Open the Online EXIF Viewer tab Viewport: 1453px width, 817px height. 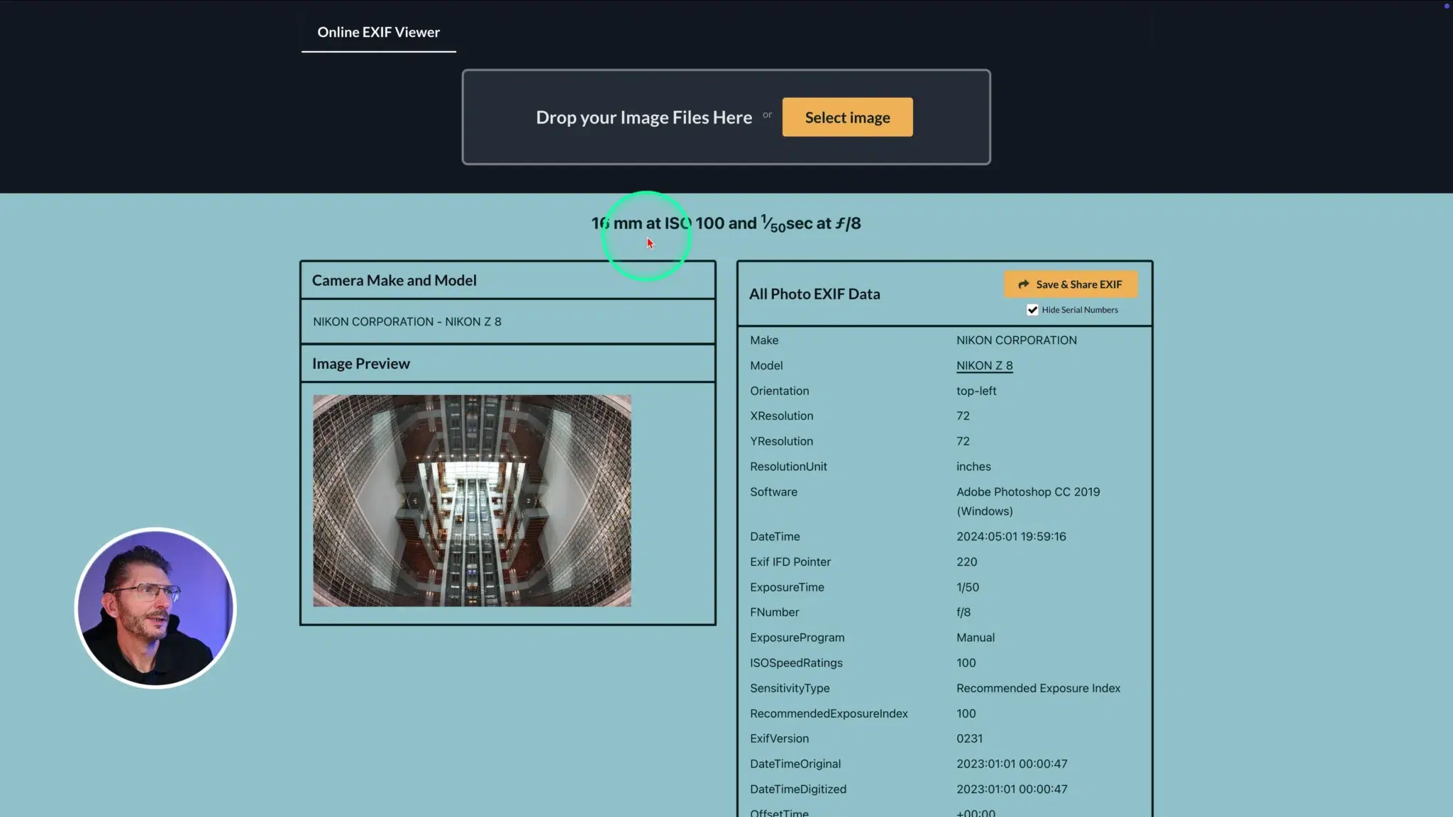378,33
